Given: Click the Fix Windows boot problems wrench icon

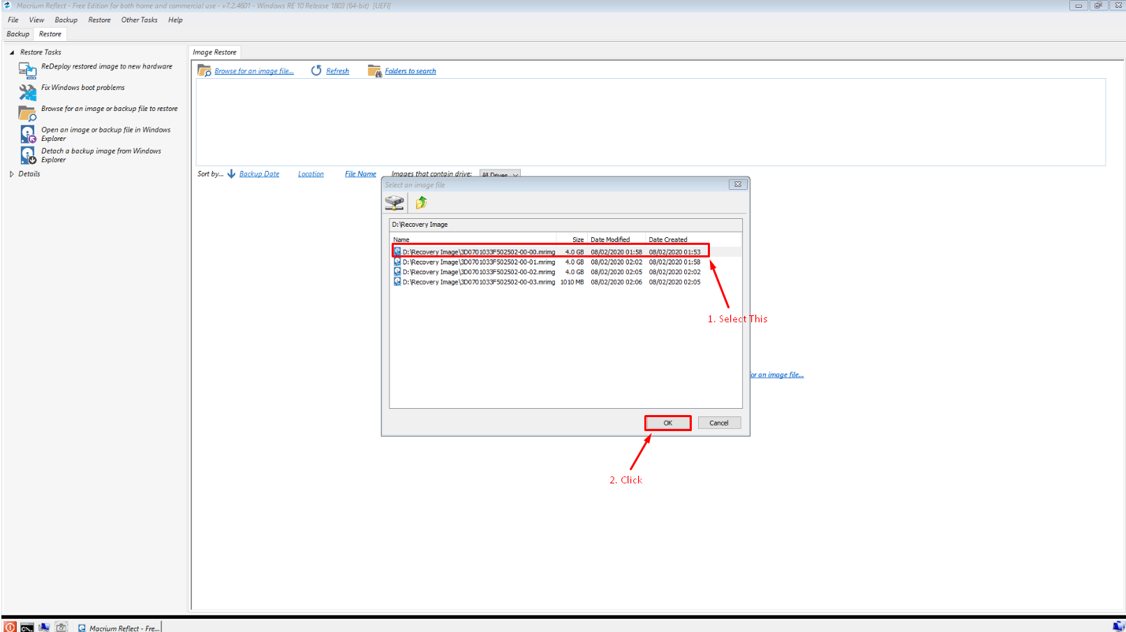Looking at the screenshot, I should (28, 92).
